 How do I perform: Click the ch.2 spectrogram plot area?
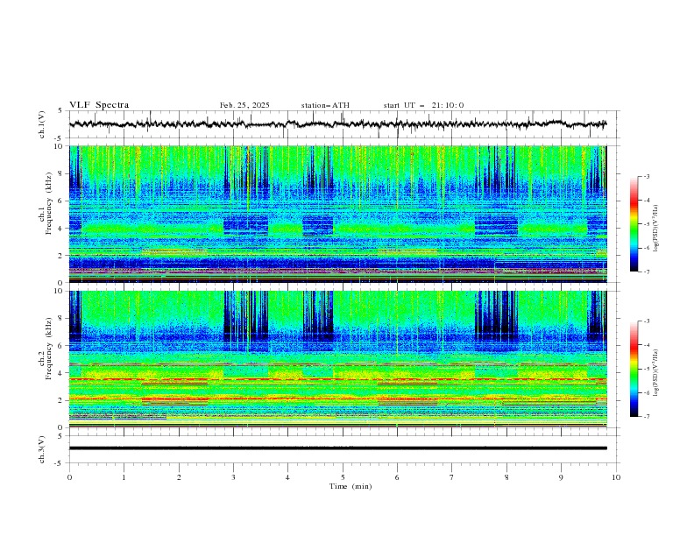(338, 359)
